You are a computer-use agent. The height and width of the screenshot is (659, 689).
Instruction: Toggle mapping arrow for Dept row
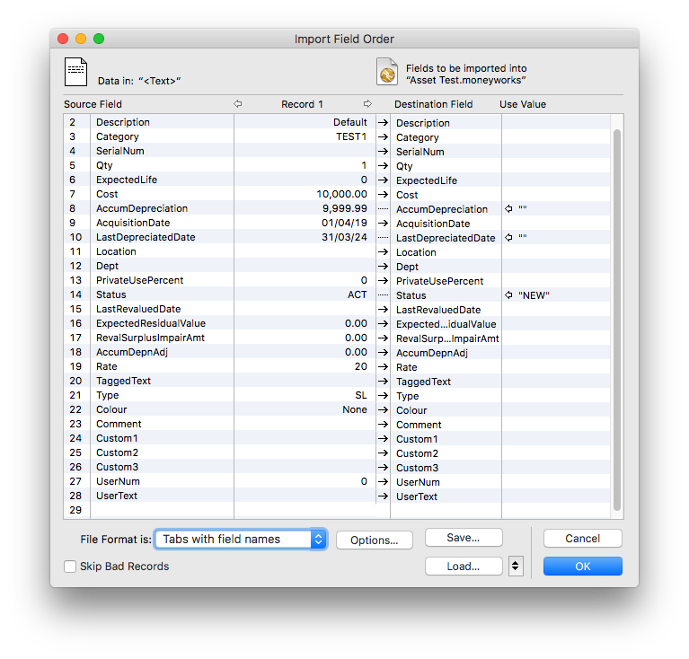coord(384,266)
